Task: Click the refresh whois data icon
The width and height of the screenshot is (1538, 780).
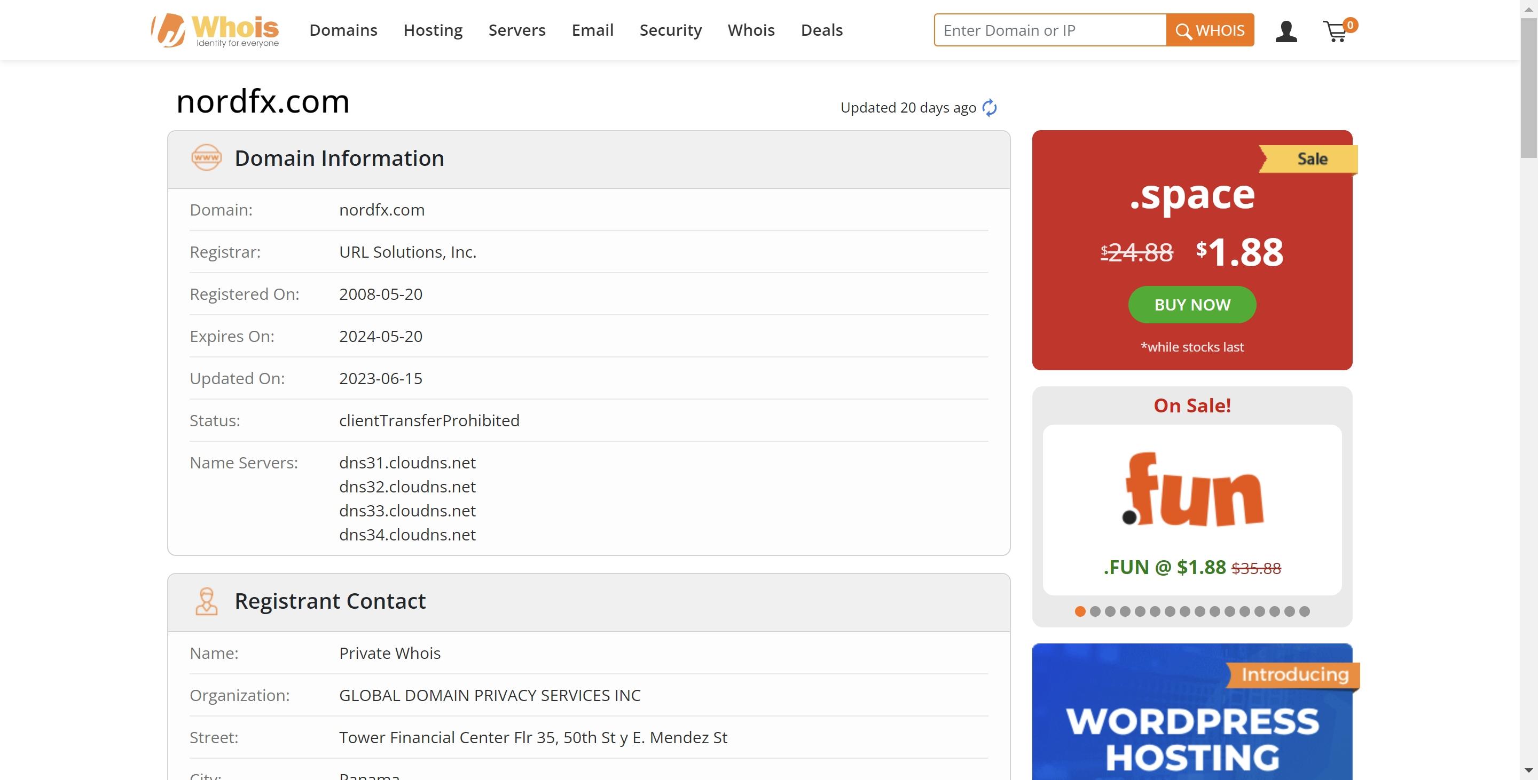Action: click(990, 107)
